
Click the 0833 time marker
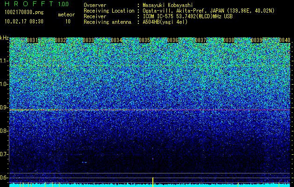pos(88,40)
